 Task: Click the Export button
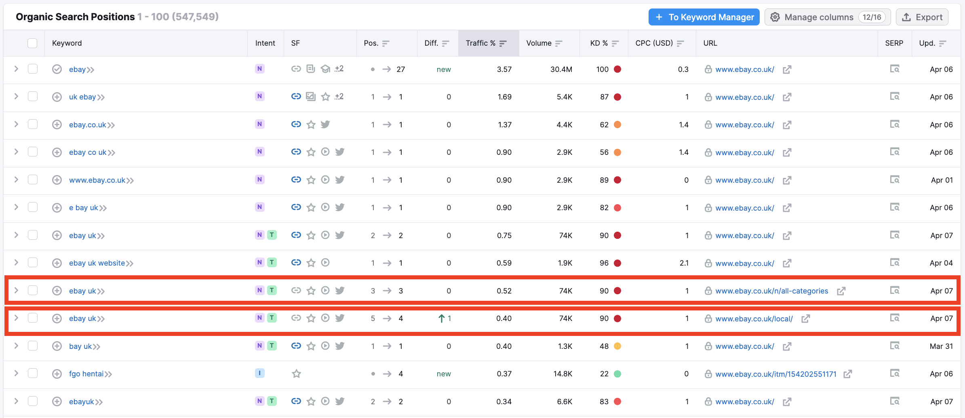pos(922,17)
